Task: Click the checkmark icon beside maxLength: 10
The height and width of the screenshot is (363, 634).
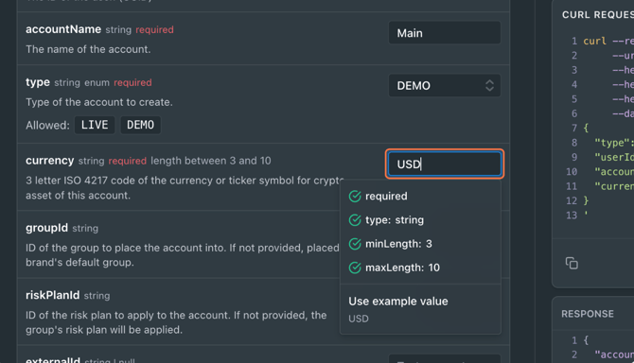Action: point(355,268)
